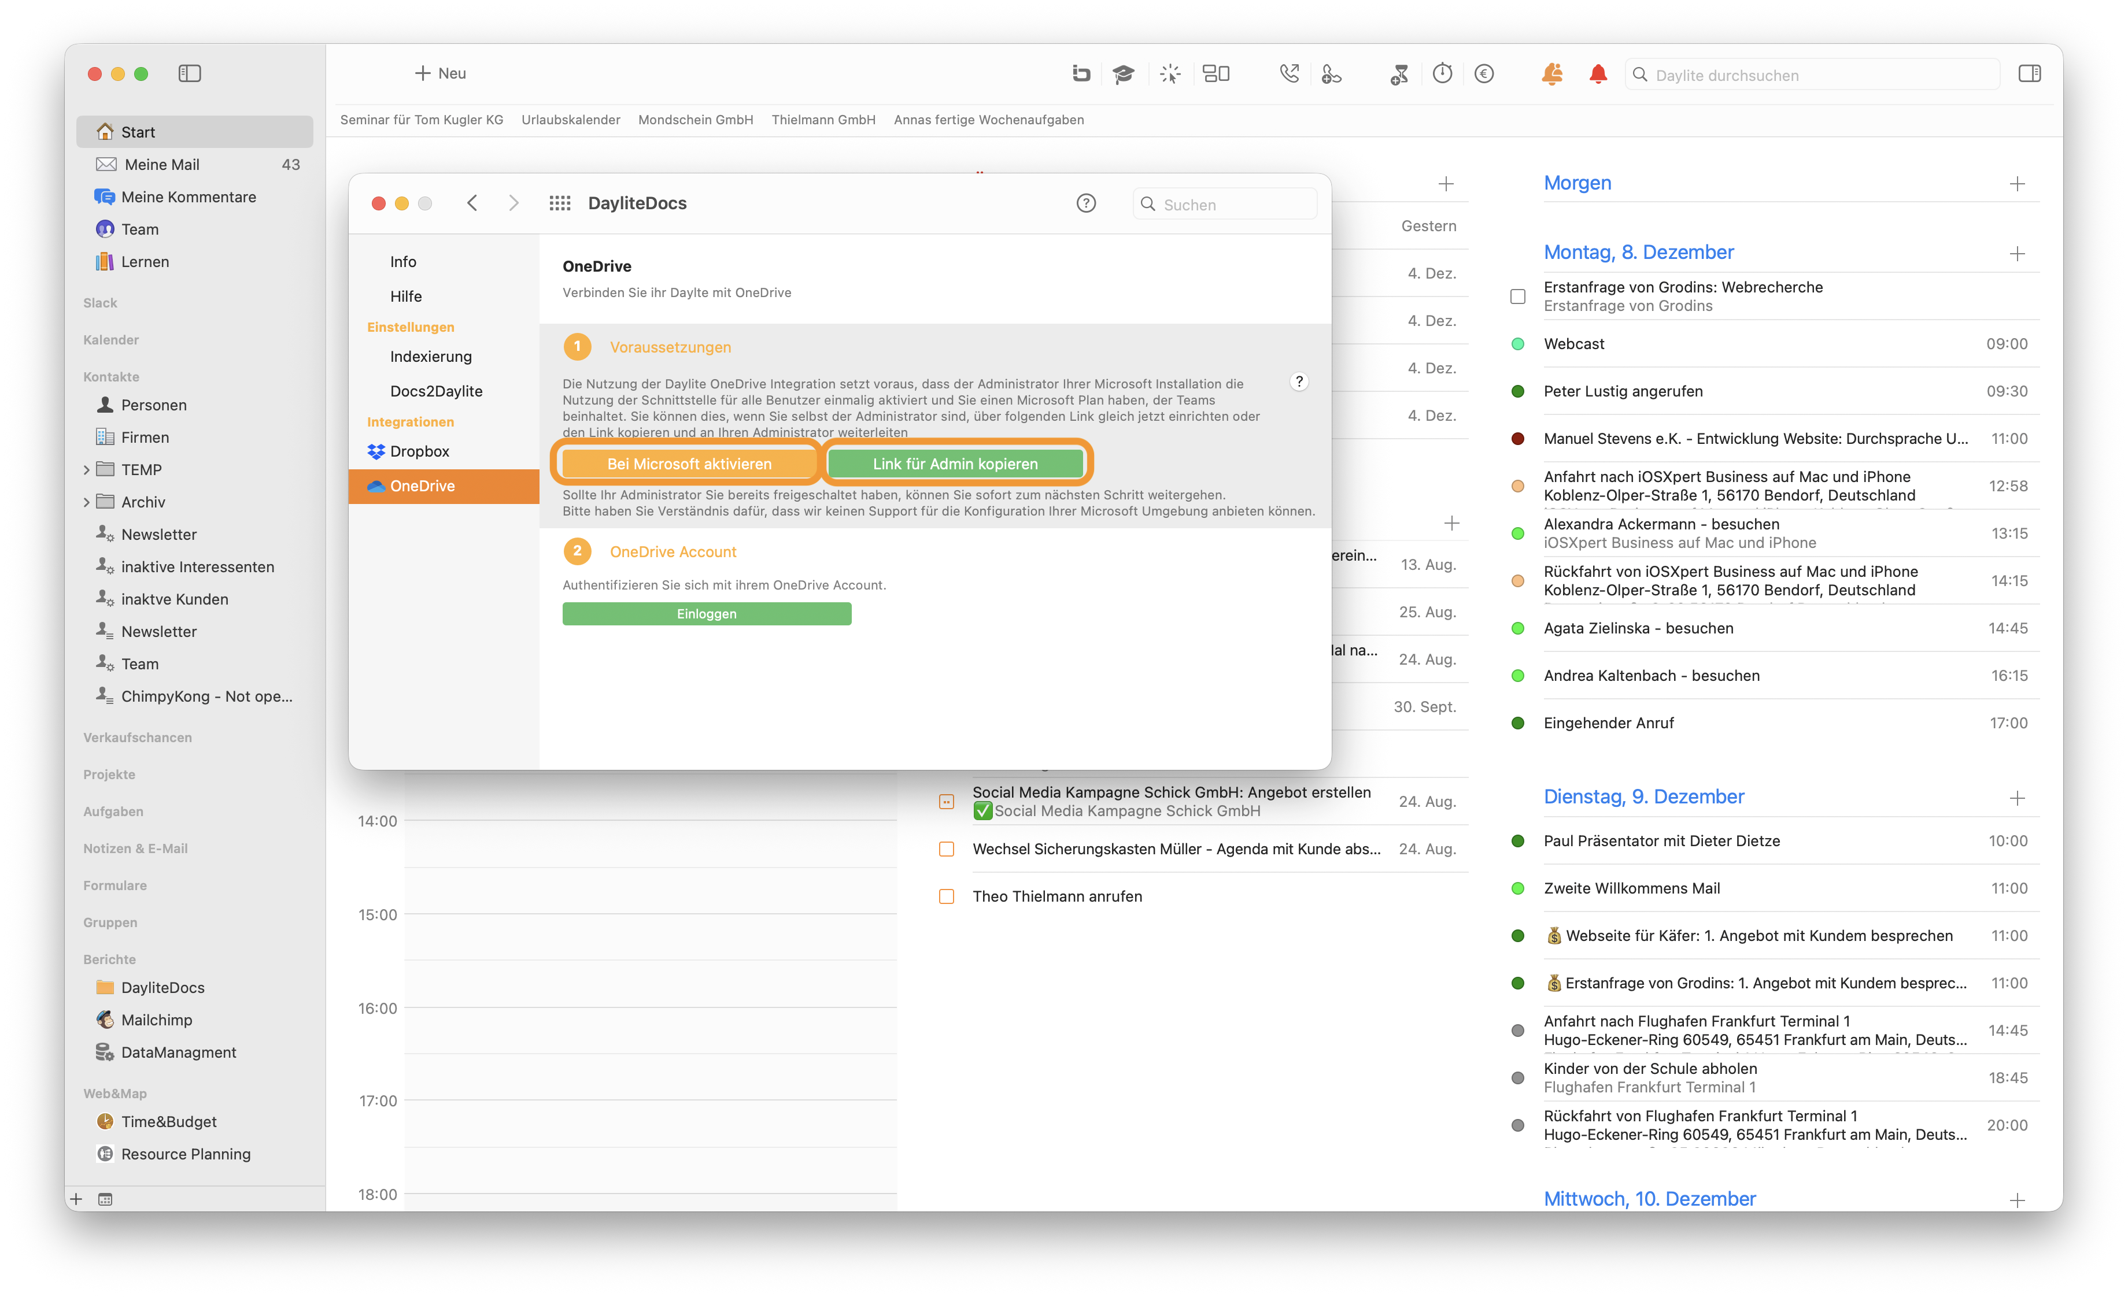Click the Suchen field in DayliteDocs
The image size is (2128, 1297).
click(x=1225, y=205)
